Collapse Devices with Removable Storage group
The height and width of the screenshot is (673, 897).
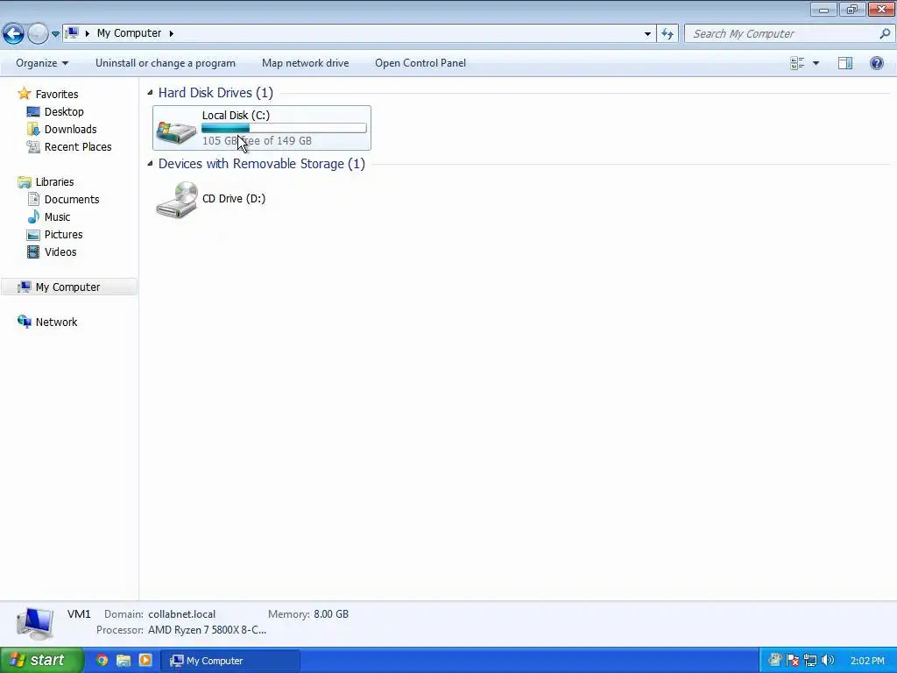(x=150, y=164)
